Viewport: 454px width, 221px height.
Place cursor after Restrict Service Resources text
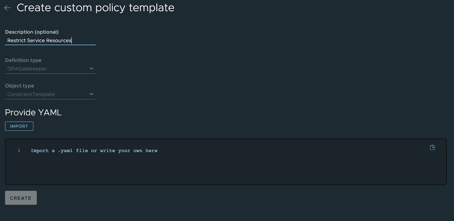pos(72,41)
